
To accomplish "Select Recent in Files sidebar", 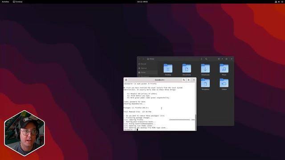I will click(147, 64).
